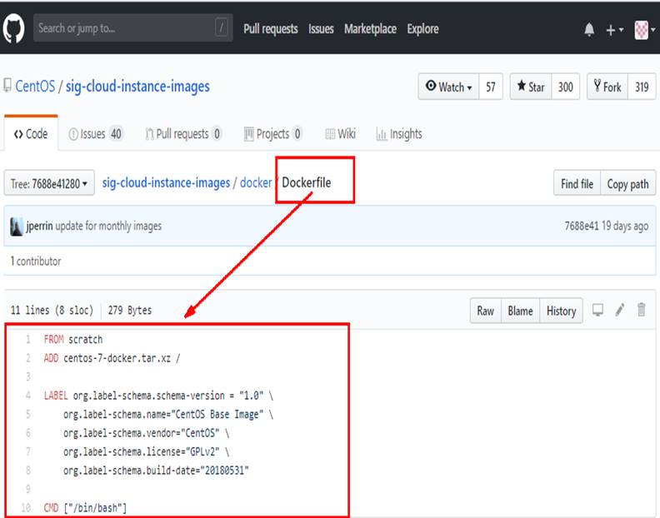Image resolution: width=660 pixels, height=518 pixels.
Task: Open commit message update for monthly images
Action: [x=108, y=226]
